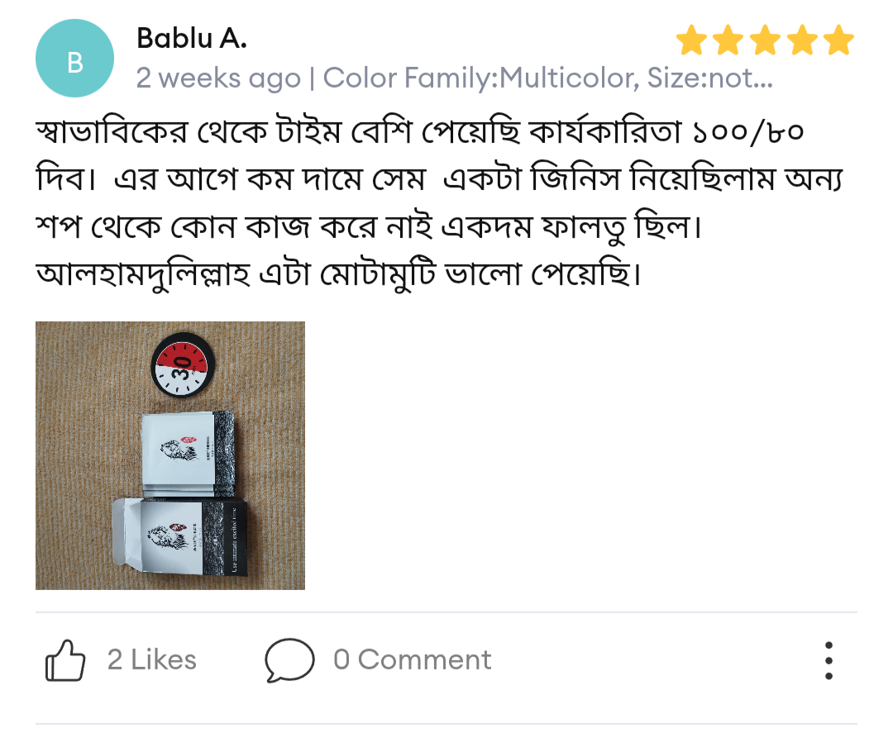The image size is (893, 733).
Task: Click the "2 weeks ago" timestamp
Action: click(218, 79)
